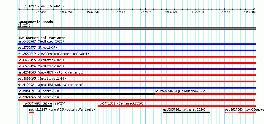Click the DGV Structural Variants track title
Image resolution: width=264 pixels, height=124 pixels.
[42, 38]
